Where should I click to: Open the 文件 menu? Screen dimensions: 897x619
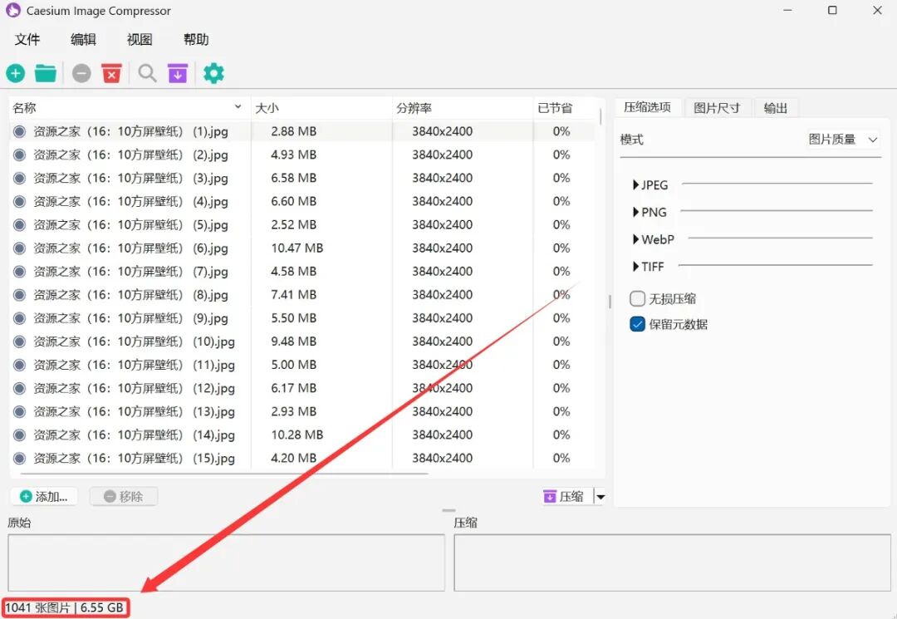(27, 40)
